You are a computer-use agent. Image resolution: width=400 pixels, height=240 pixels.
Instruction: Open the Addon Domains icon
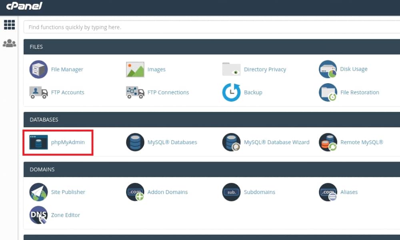click(135, 192)
